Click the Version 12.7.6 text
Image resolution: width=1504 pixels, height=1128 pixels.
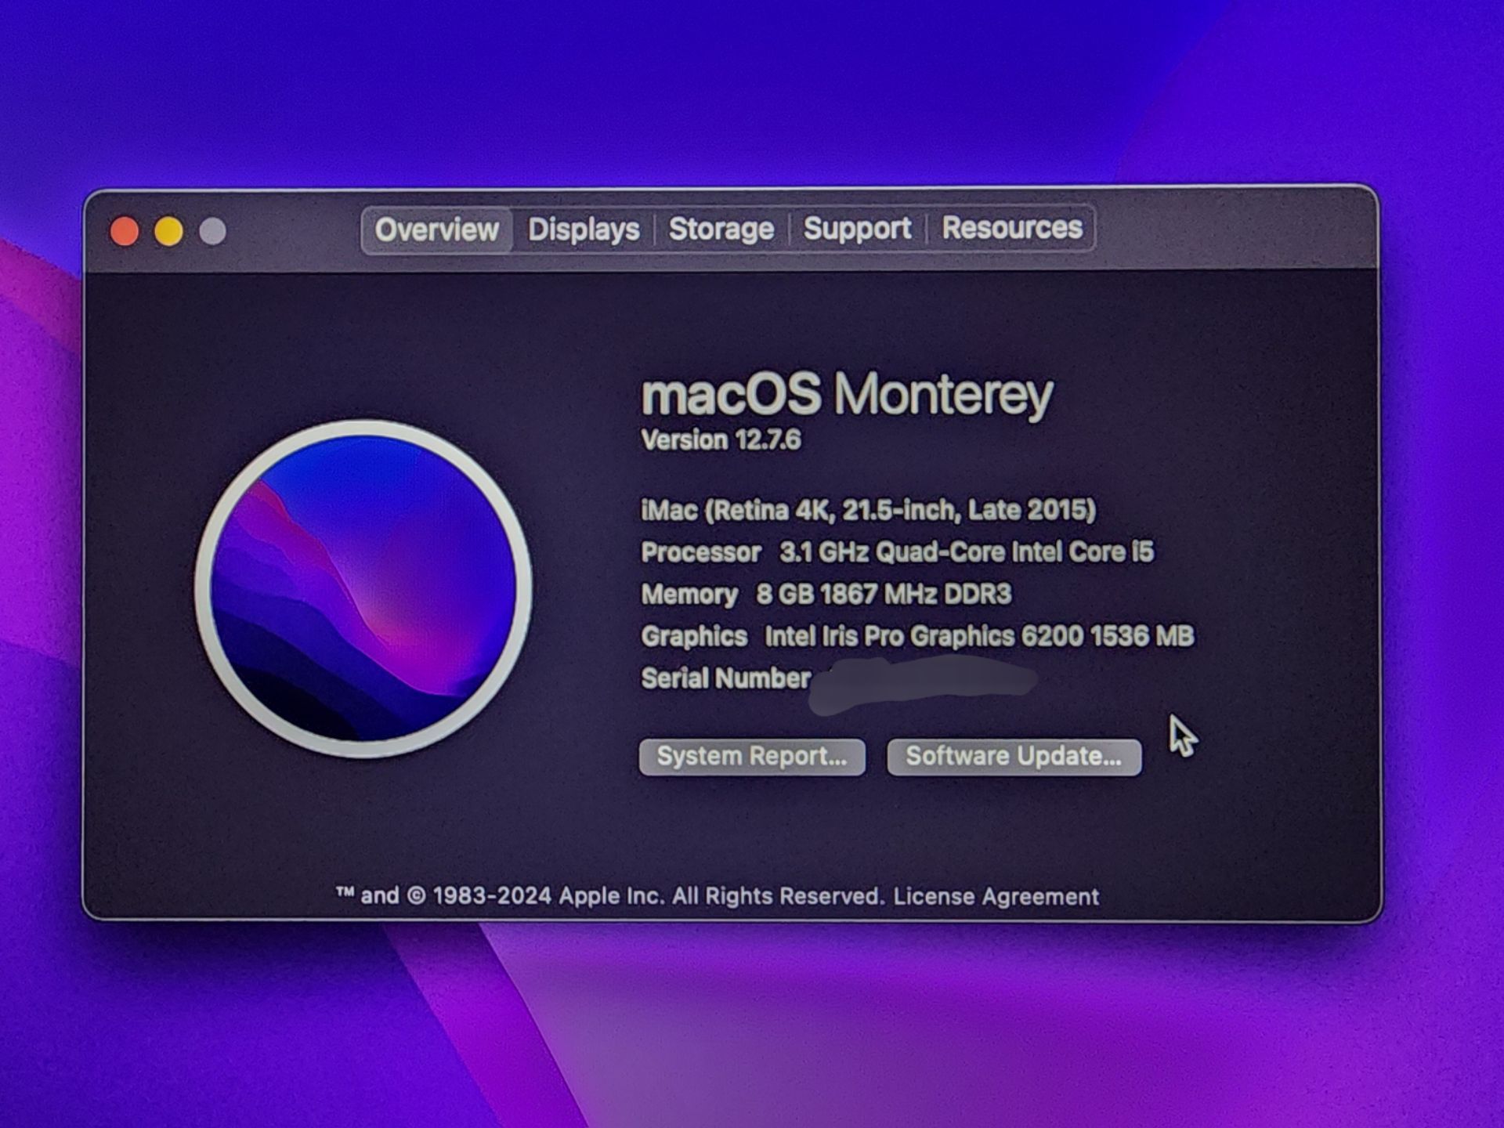[x=721, y=440]
